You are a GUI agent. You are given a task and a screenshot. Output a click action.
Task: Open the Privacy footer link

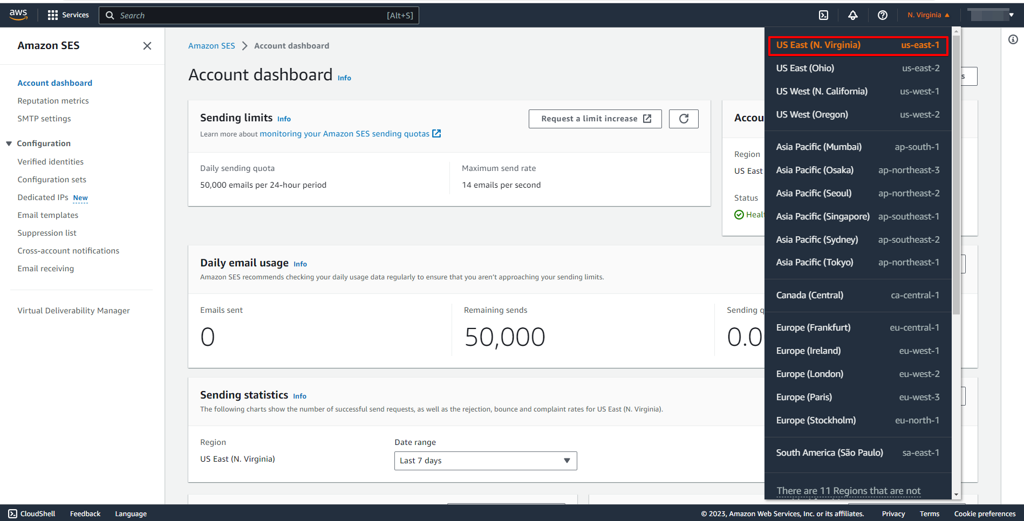pyautogui.click(x=893, y=514)
